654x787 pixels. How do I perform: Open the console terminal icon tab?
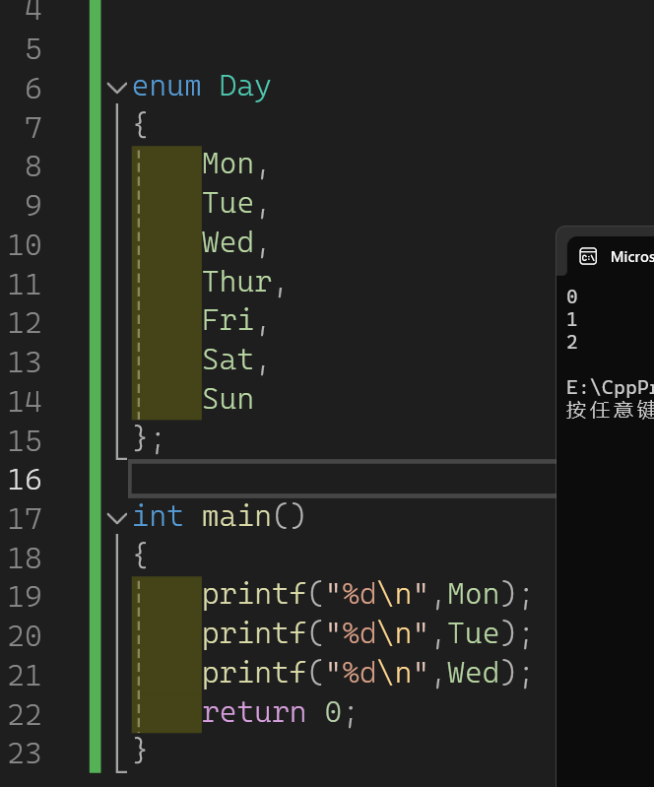tap(588, 256)
